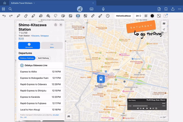Toggle the Odakyu Railway filter pill
Viewport: 183px width, 122px height.
point(27,58)
